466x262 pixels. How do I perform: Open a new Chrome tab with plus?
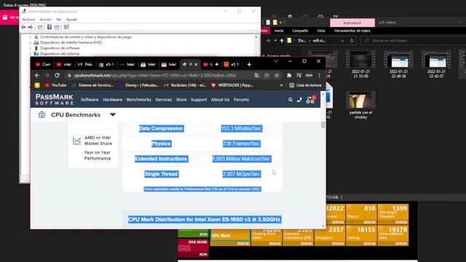point(249,65)
